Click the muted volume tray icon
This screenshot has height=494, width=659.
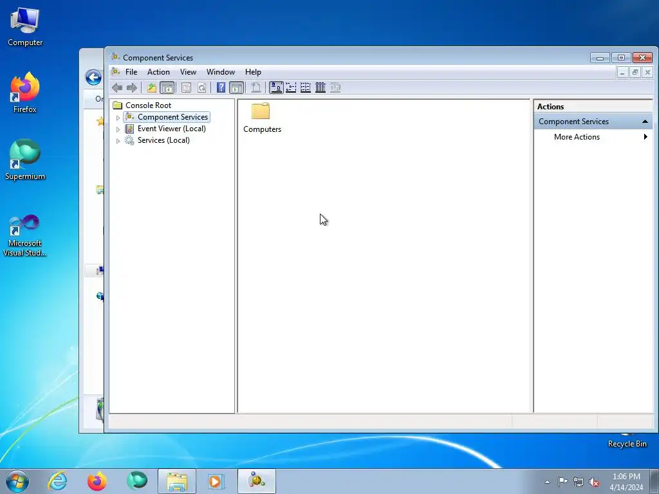594,482
